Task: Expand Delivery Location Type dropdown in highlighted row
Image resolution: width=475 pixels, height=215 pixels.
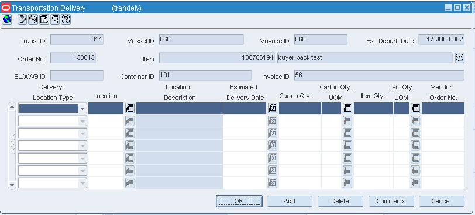Action: (82, 109)
